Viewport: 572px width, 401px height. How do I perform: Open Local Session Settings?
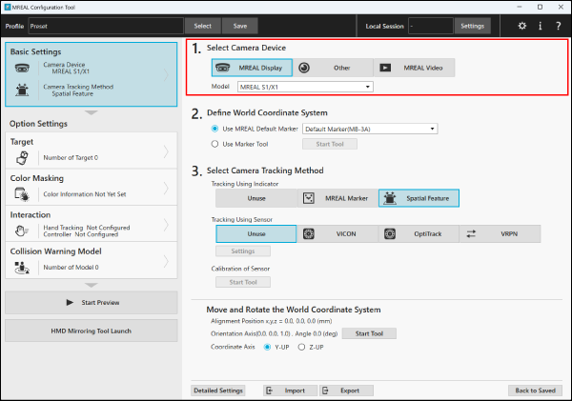[473, 26]
